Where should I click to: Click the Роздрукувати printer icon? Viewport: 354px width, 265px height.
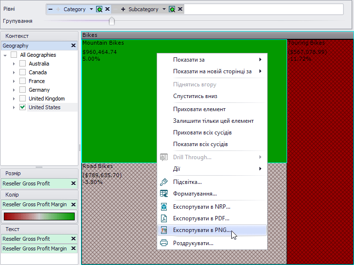164,243
